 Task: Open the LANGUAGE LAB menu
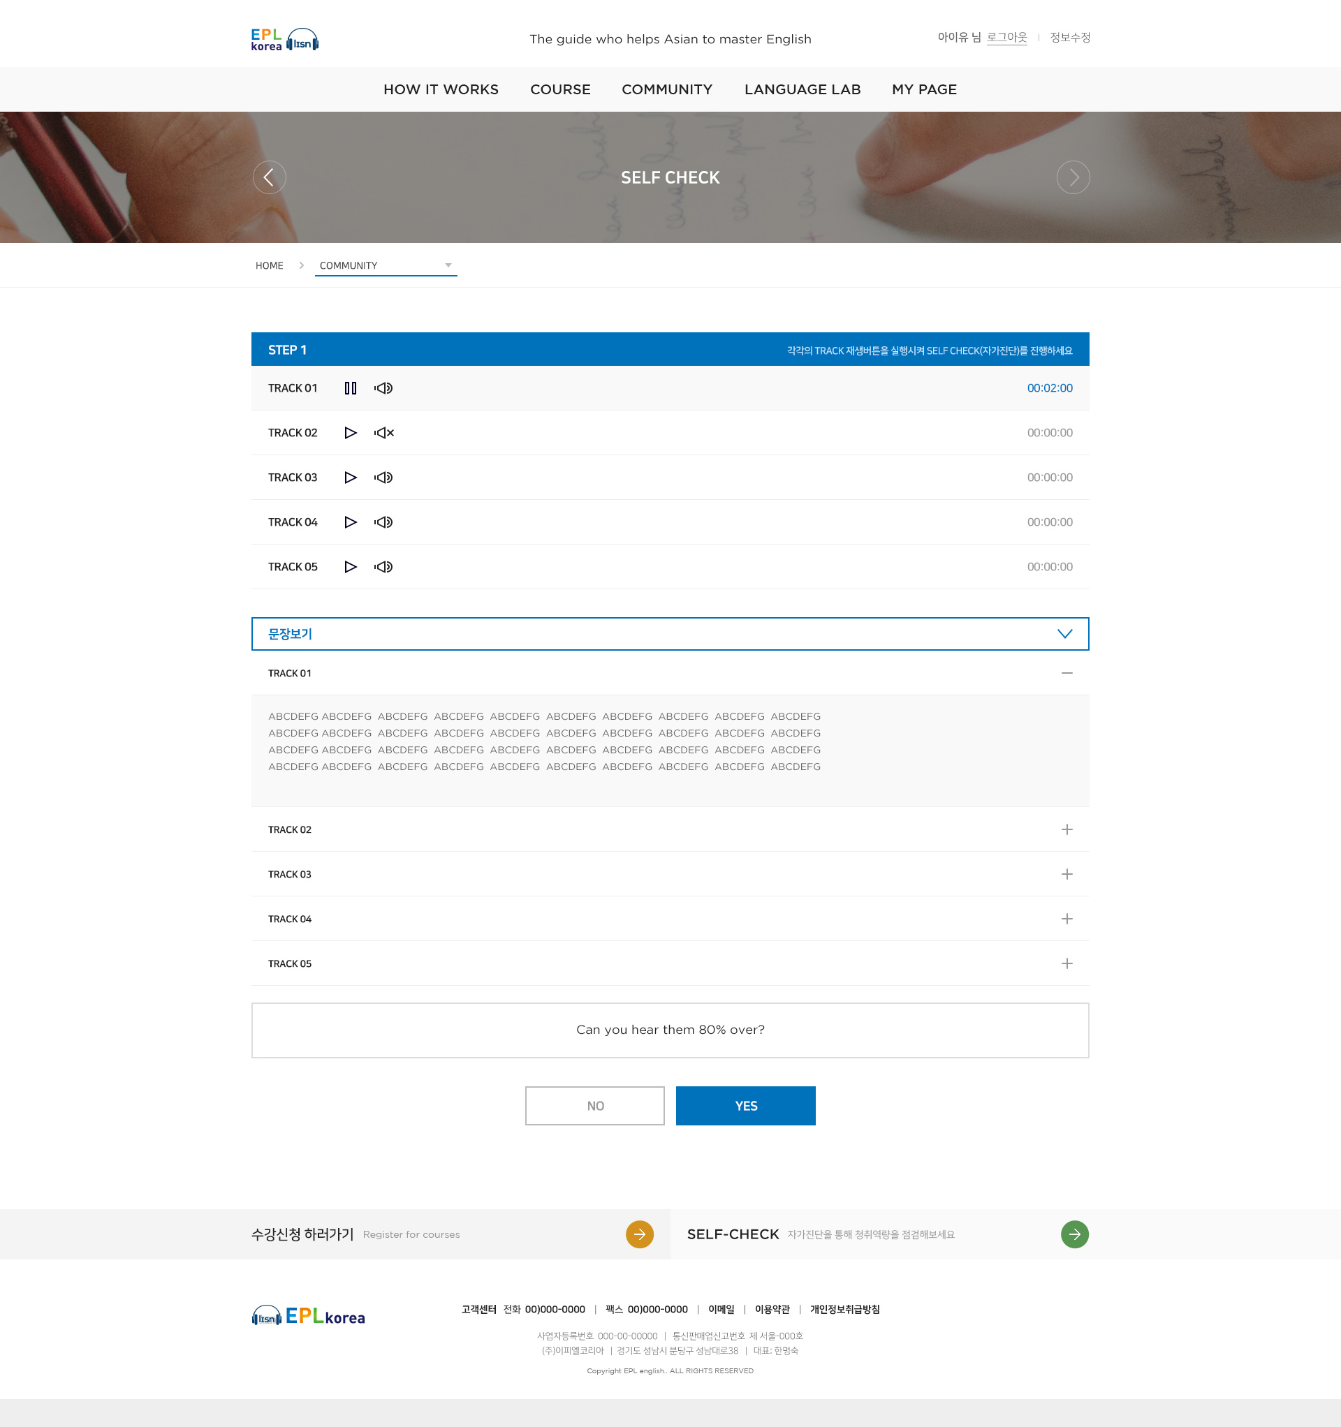802,90
